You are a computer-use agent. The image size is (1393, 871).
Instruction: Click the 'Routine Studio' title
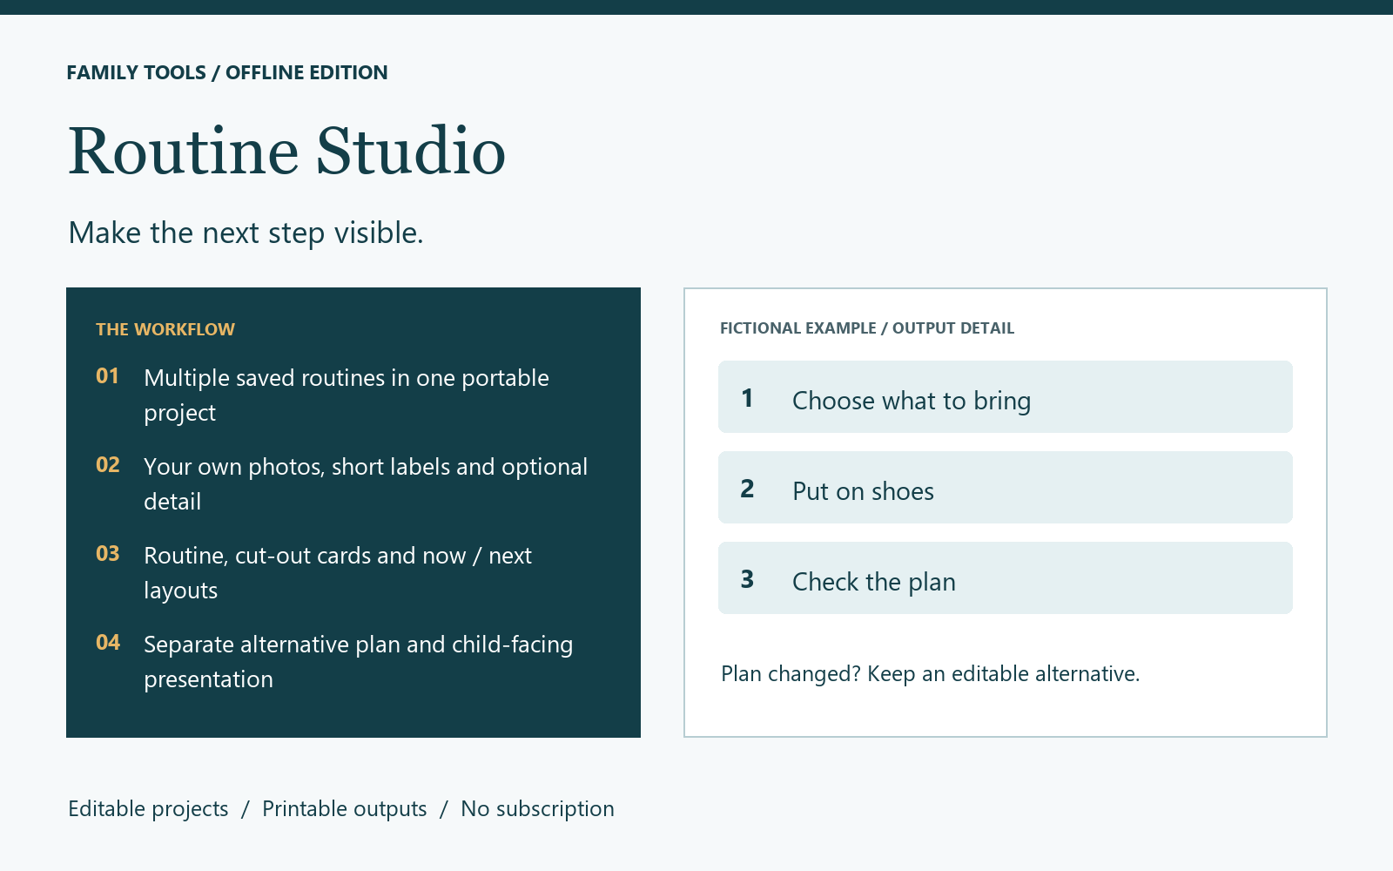pyautogui.click(x=286, y=151)
